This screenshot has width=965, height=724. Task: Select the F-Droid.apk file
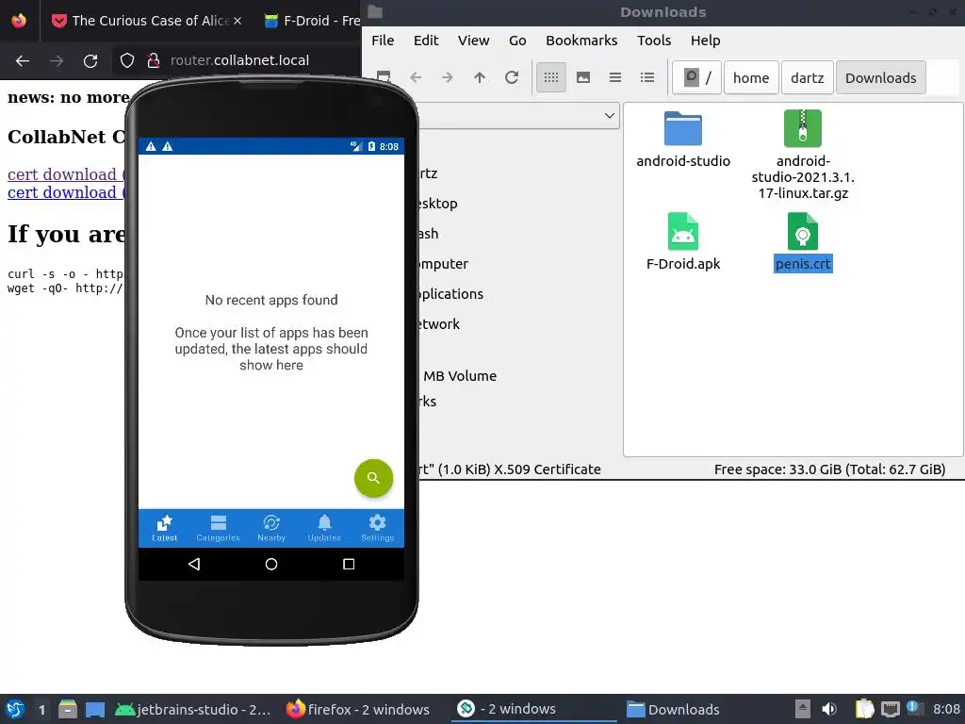pos(683,242)
